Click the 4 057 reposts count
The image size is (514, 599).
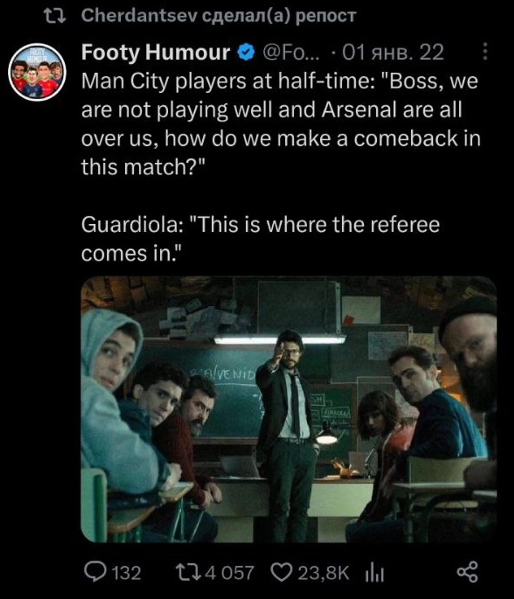[x=230, y=573]
